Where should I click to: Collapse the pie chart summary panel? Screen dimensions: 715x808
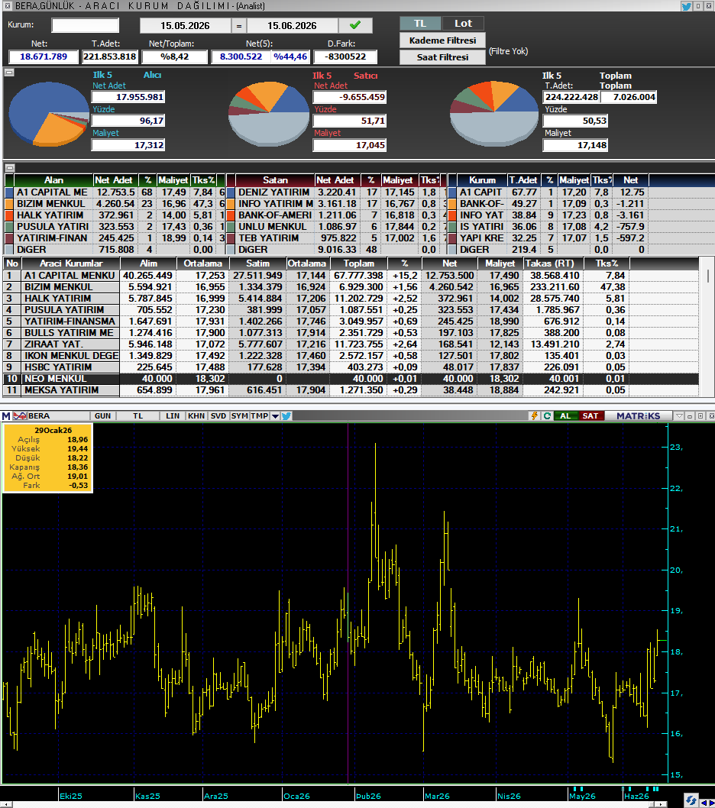(x=9, y=73)
